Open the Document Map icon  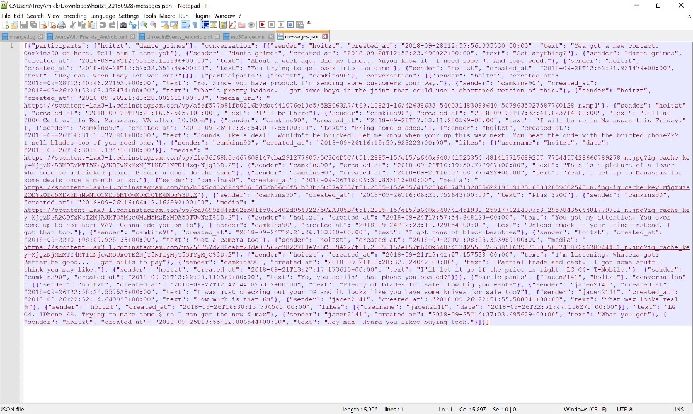[x=223, y=25]
